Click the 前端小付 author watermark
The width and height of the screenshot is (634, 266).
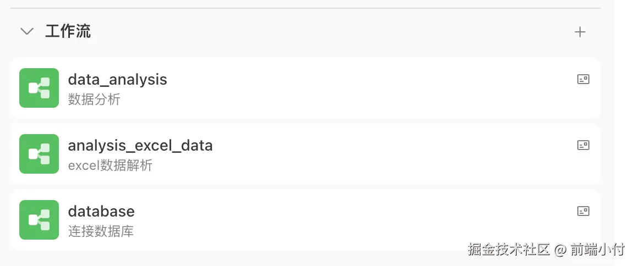[599, 250]
